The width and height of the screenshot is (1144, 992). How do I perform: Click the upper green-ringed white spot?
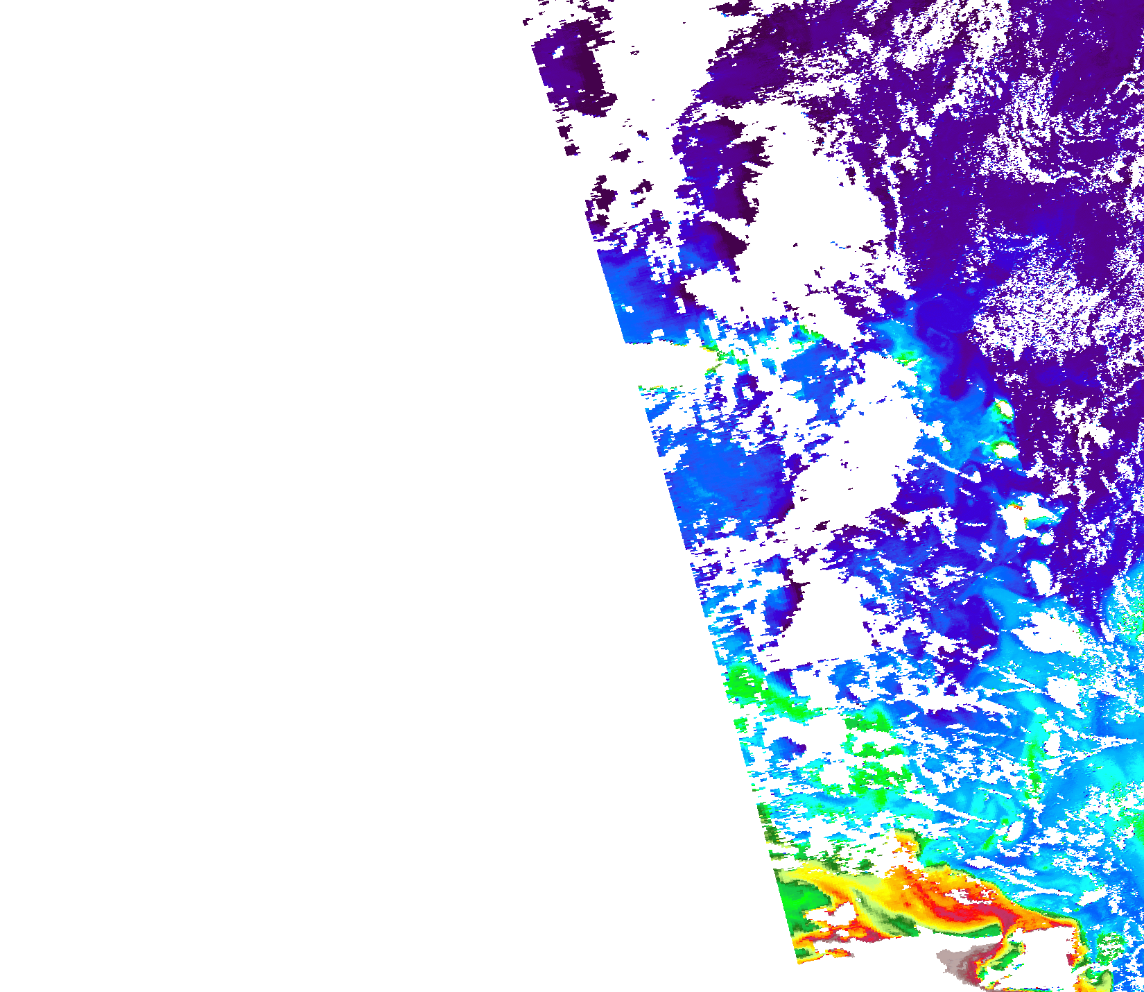point(1002,409)
